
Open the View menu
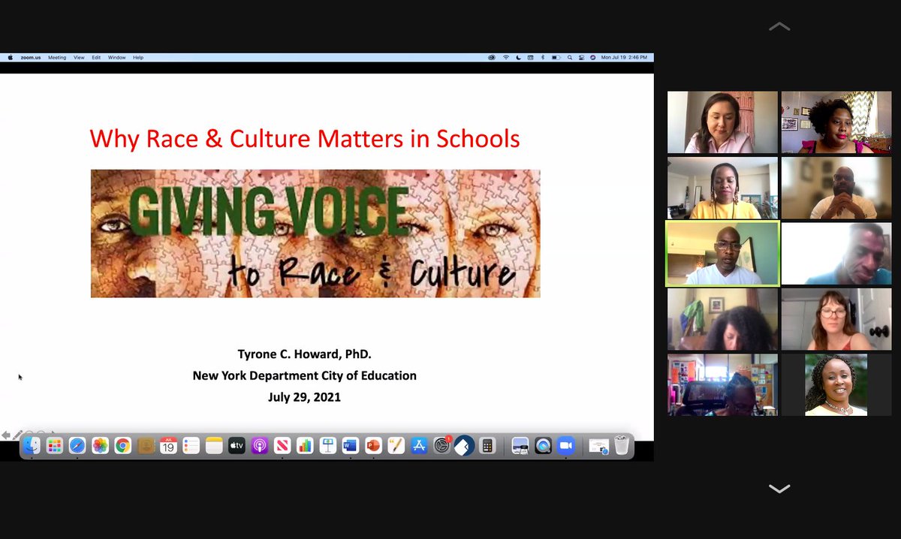tap(79, 57)
